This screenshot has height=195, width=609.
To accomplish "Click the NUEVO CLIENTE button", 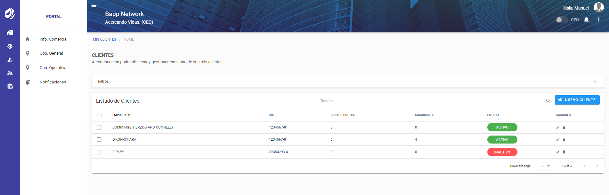I will 577,100.
